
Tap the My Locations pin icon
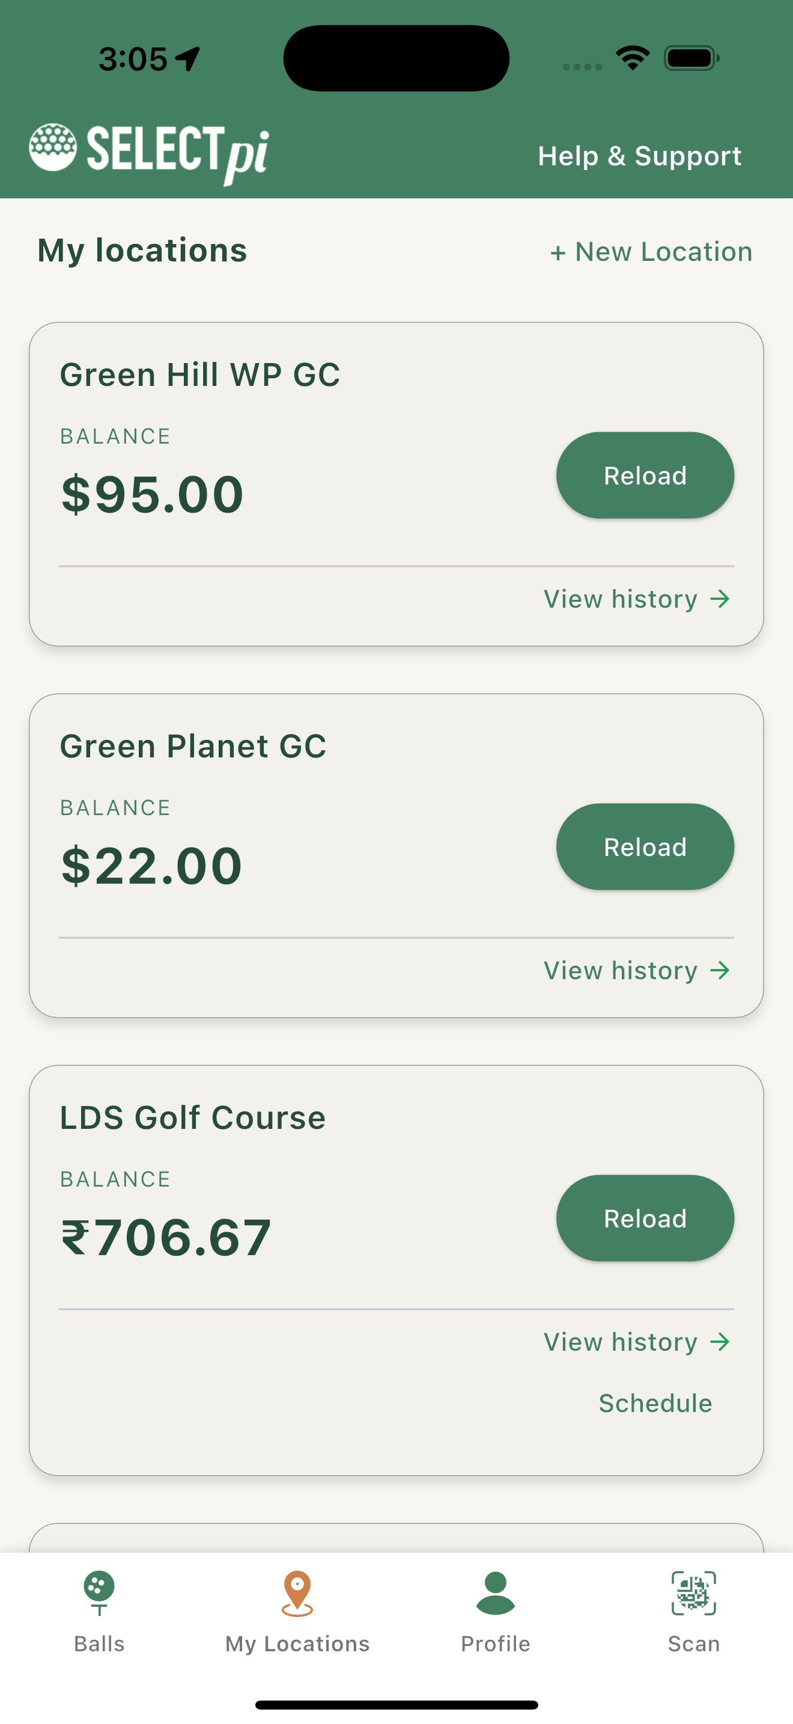297,1594
